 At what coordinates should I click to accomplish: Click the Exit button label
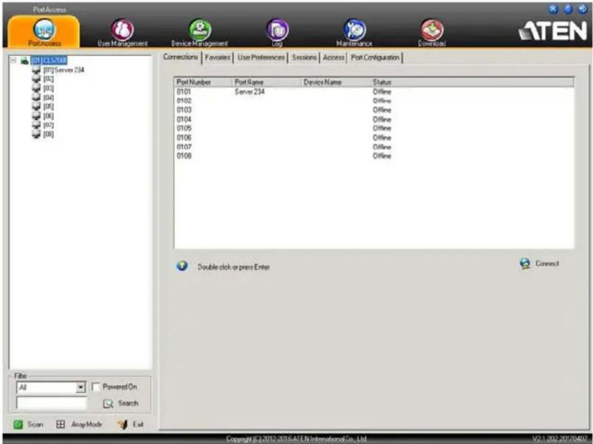tap(138, 424)
